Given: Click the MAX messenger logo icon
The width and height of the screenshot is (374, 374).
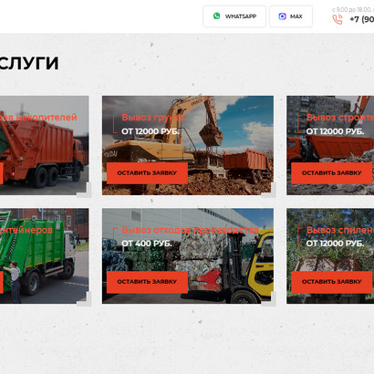Looking at the screenshot, I should [x=282, y=16].
